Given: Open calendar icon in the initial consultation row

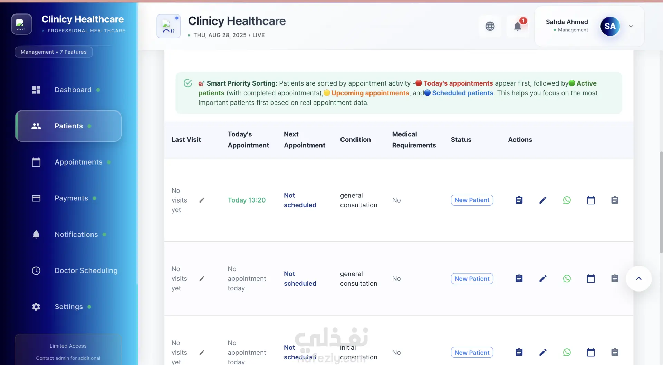Looking at the screenshot, I should pos(591,352).
